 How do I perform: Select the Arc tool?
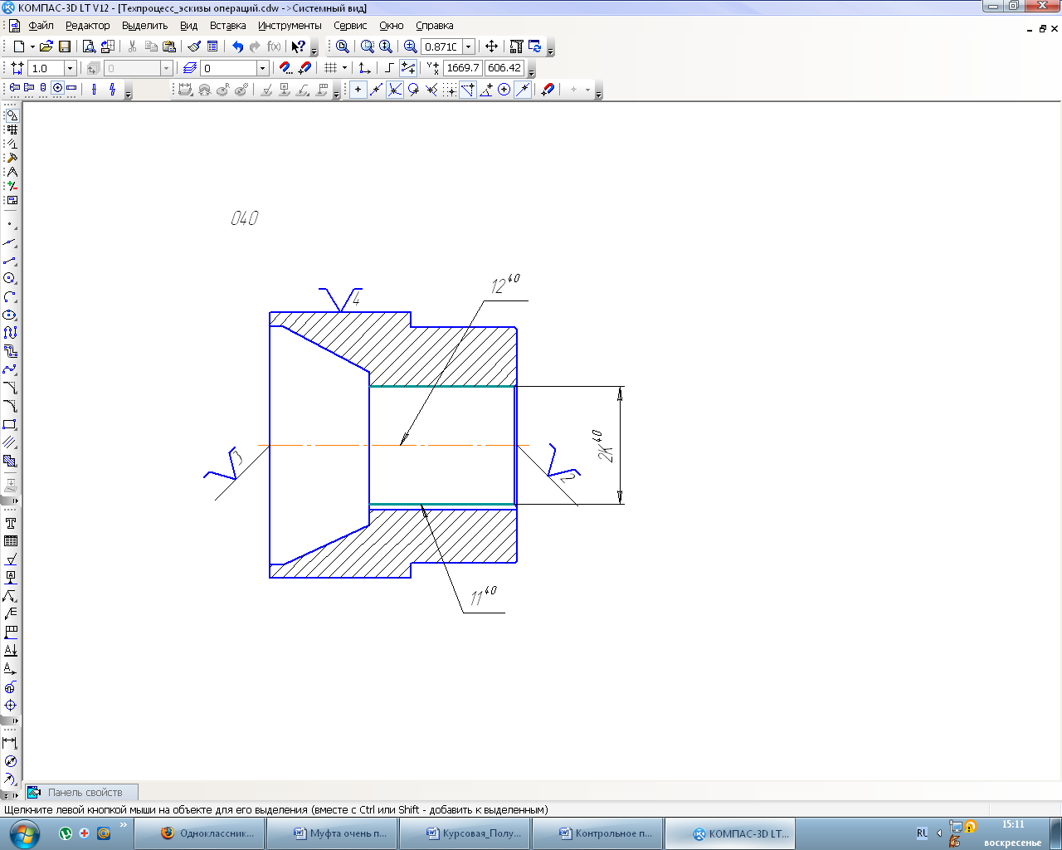pyautogui.click(x=10, y=297)
